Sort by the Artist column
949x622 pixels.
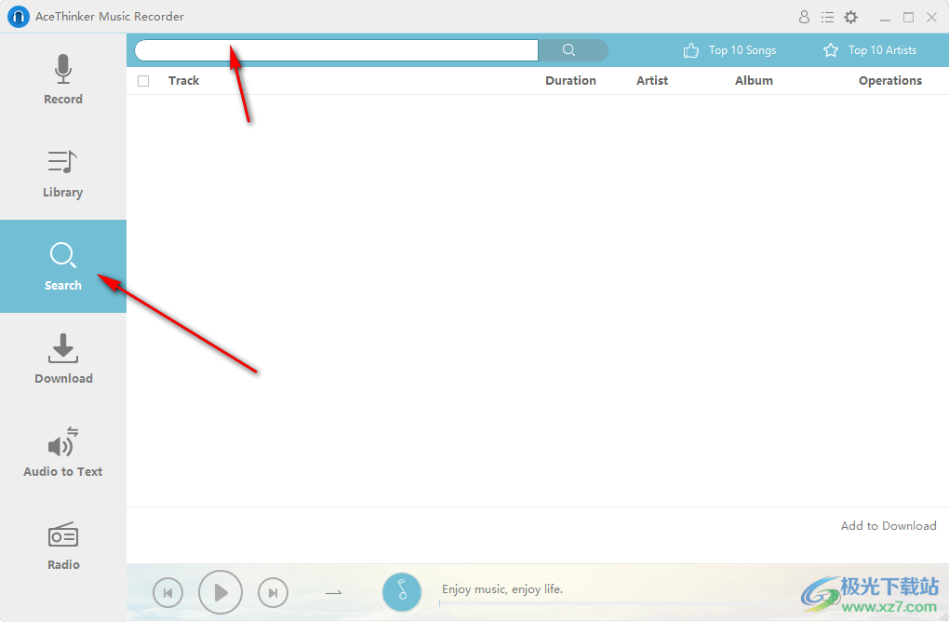[x=651, y=80]
